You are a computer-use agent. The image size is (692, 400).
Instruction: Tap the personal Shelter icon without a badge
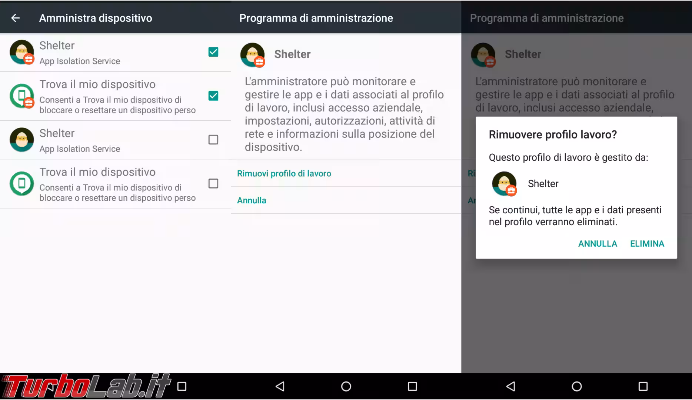[x=22, y=140]
